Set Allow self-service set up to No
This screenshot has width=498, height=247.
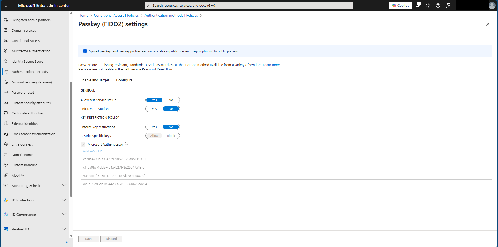coord(171,100)
